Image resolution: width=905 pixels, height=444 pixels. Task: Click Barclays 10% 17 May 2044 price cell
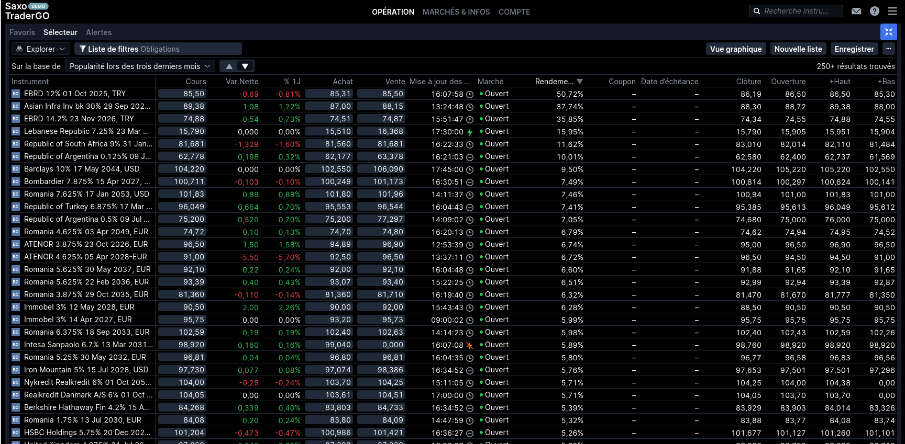tap(182, 169)
